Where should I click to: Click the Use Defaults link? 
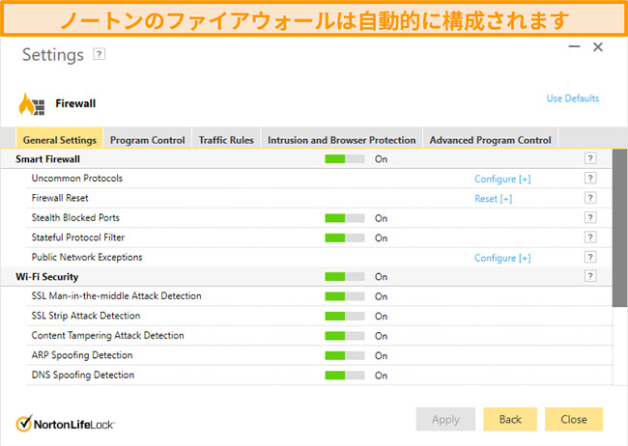tap(573, 98)
